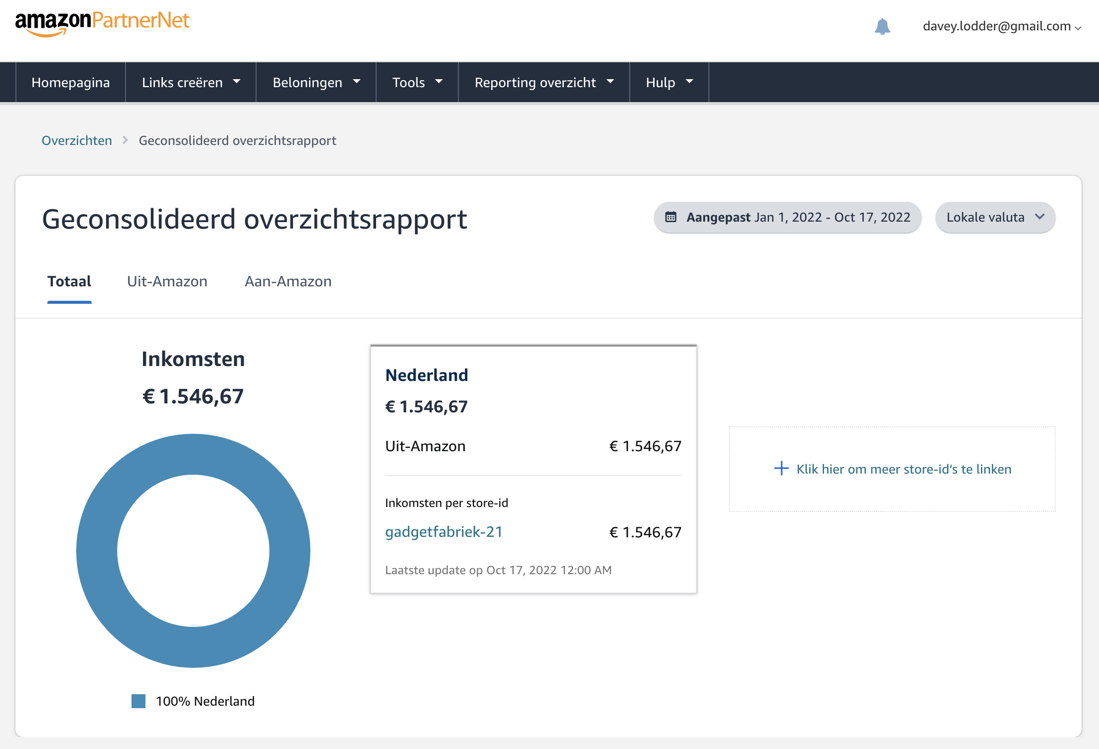1099x749 pixels.
Task: Open the gadgetfabriek-21 store-id link
Action: click(x=443, y=532)
